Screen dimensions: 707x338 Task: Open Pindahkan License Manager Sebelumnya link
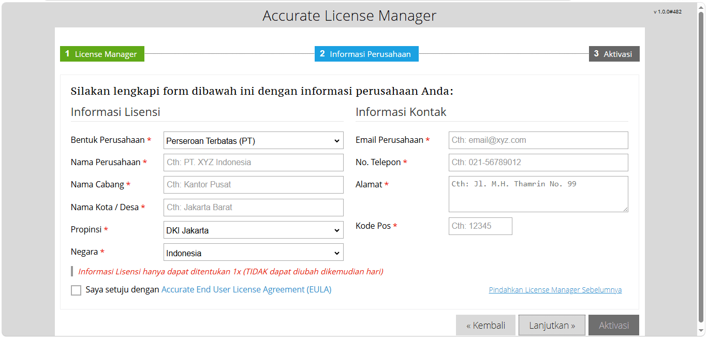(555, 290)
